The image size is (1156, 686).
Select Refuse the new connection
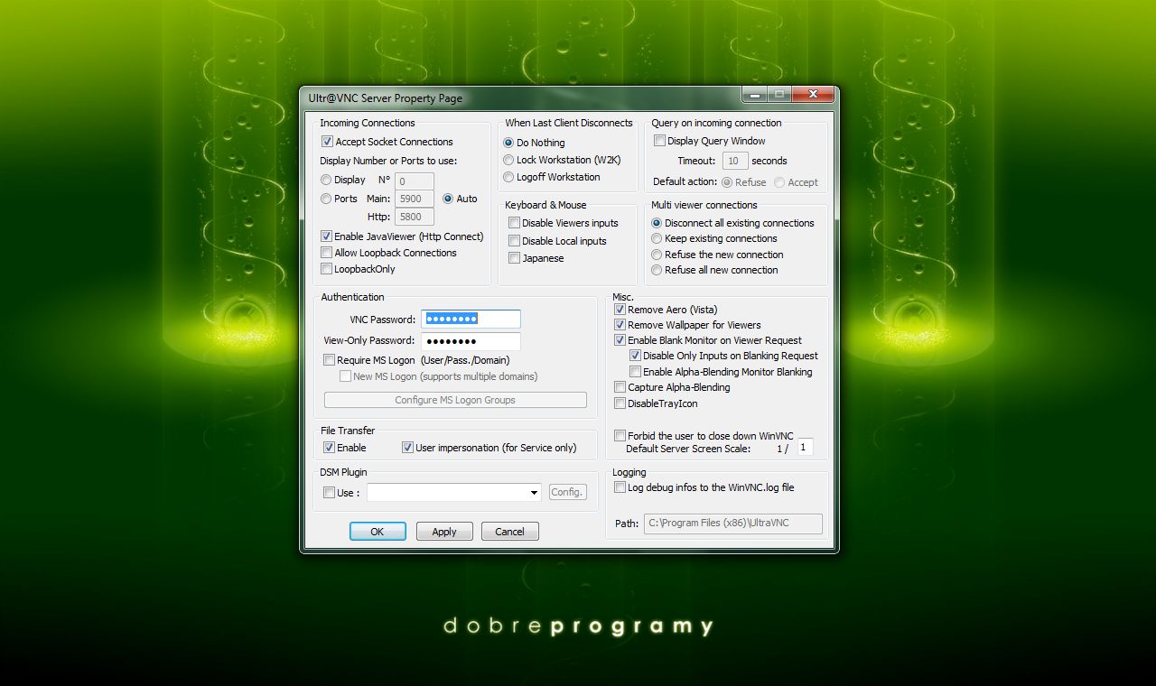point(657,255)
